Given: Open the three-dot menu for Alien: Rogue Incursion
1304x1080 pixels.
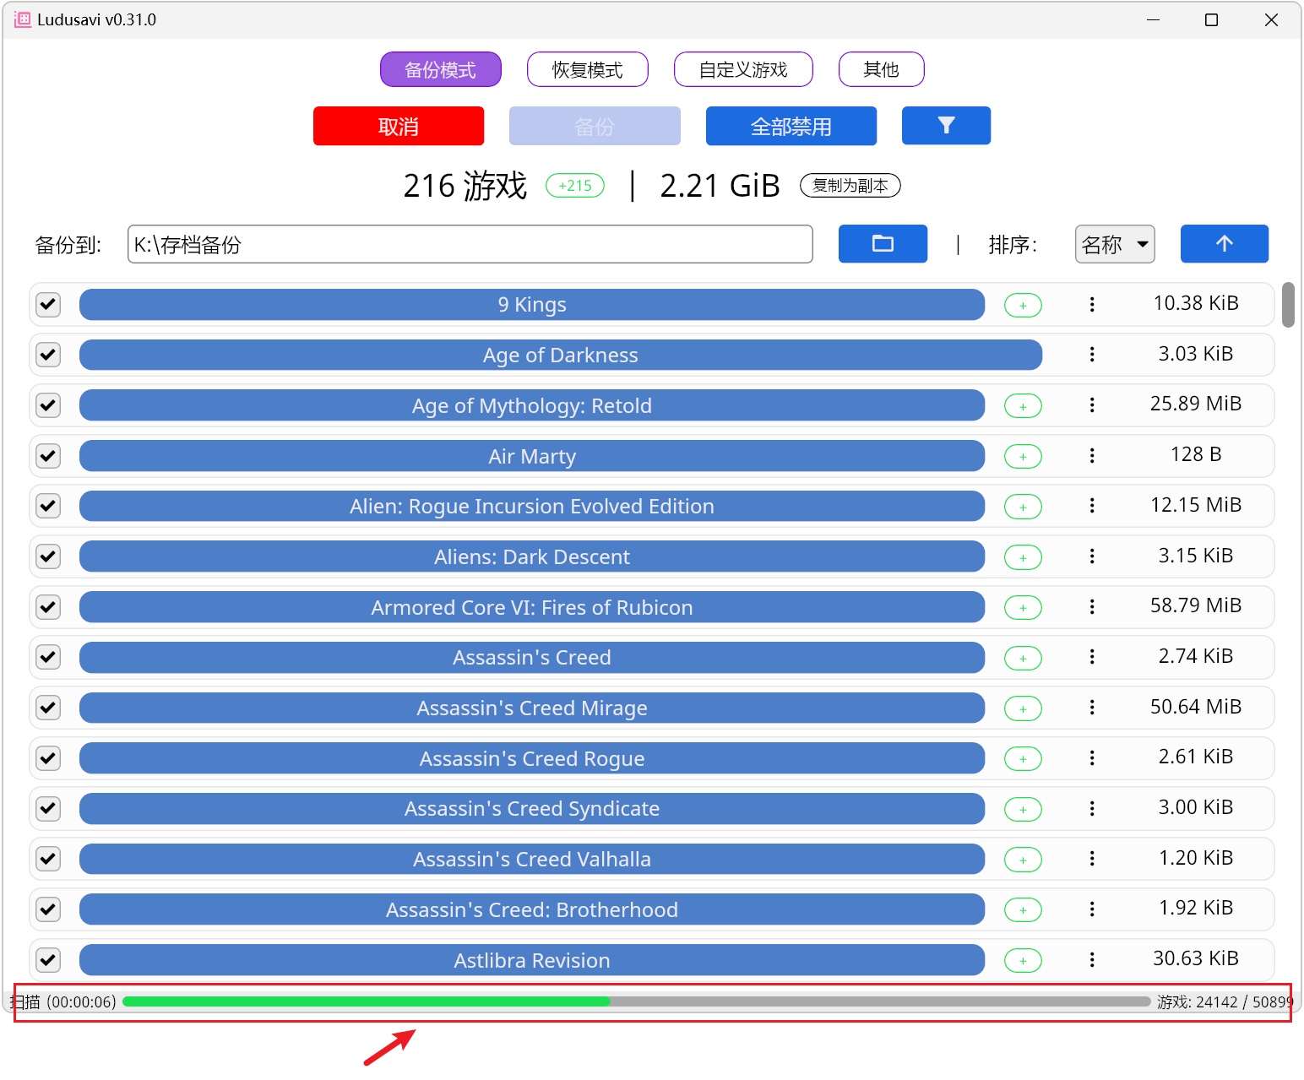Looking at the screenshot, I should (x=1092, y=506).
